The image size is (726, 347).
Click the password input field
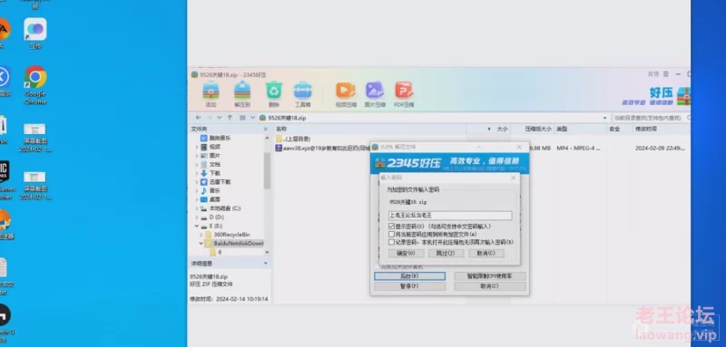pos(450,216)
